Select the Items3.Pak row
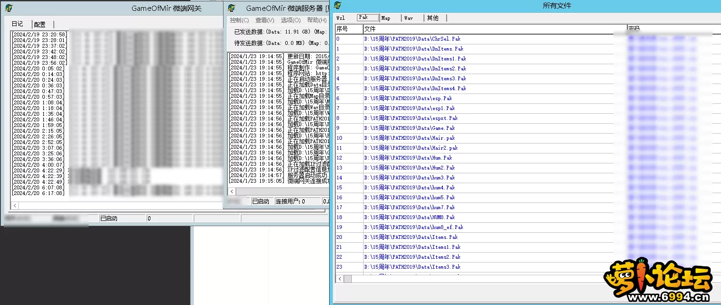 [528, 267]
